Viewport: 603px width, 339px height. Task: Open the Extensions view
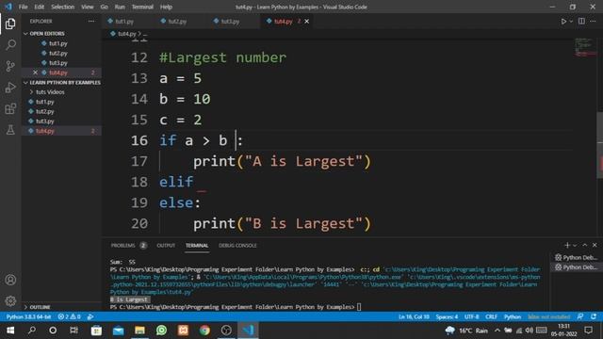point(10,109)
